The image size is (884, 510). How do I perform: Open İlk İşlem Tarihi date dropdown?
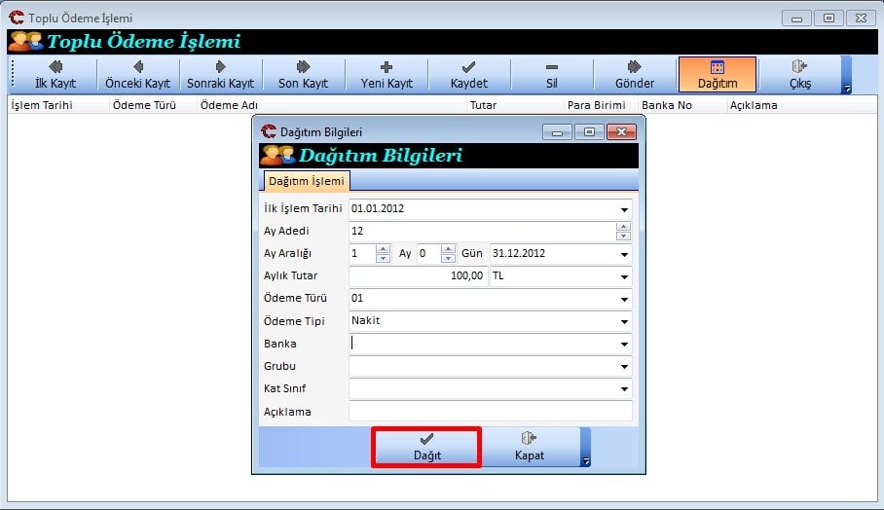623,209
